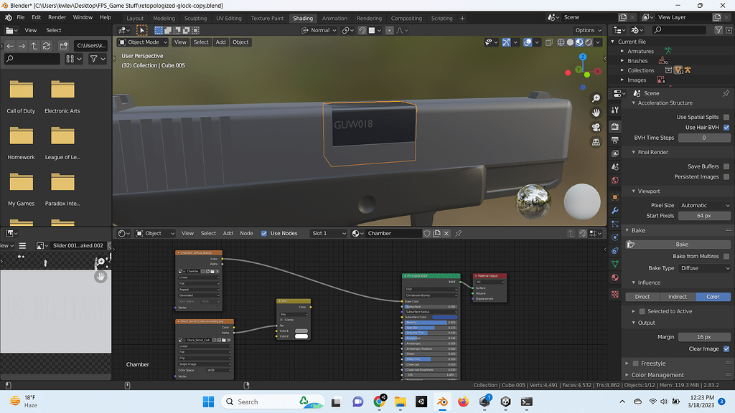The image size is (735, 413).
Task: Switch to the Layout workspace tab
Action: point(135,18)
